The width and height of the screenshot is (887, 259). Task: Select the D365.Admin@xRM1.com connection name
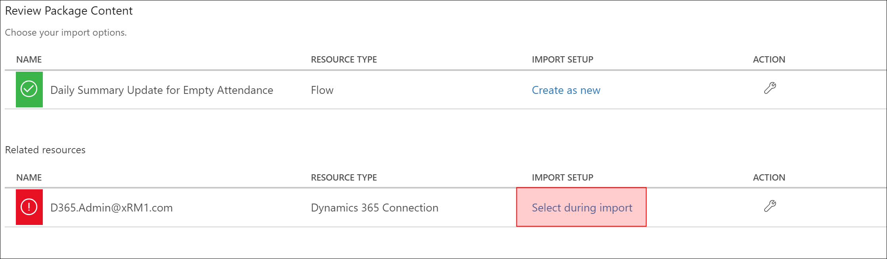tap(111, 208)
